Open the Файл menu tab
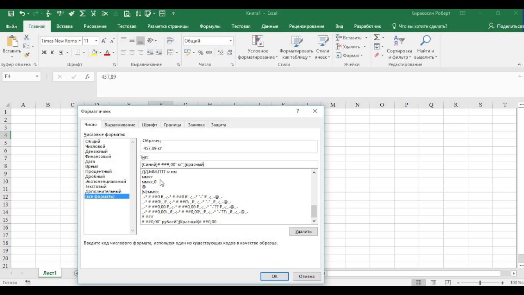The image size is (524, 295). (11, 26)
